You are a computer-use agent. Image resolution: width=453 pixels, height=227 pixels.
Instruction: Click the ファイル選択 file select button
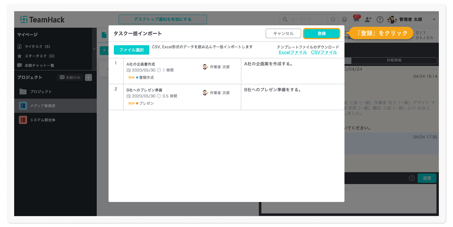131,50
